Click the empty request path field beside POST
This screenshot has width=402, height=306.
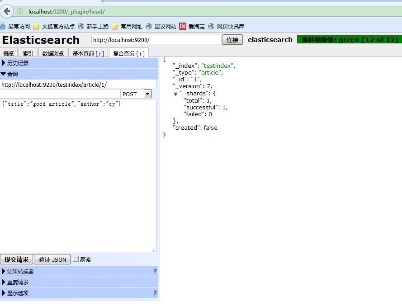60,94
